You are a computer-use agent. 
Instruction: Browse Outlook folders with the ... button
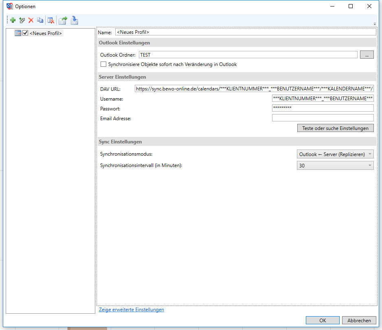pos(367,54)
